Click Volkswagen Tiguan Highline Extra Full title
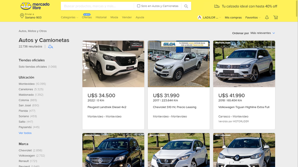Viewport: 298px width, 167px height. point(244,107)
